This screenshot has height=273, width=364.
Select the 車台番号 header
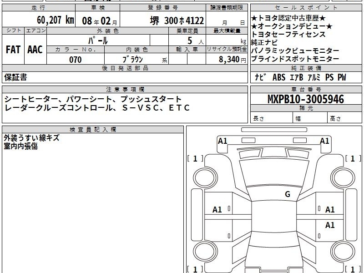tap(306, 89)
